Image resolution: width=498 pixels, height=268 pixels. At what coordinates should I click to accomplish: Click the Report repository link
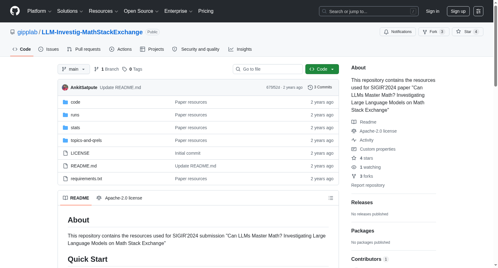point(368,185)
